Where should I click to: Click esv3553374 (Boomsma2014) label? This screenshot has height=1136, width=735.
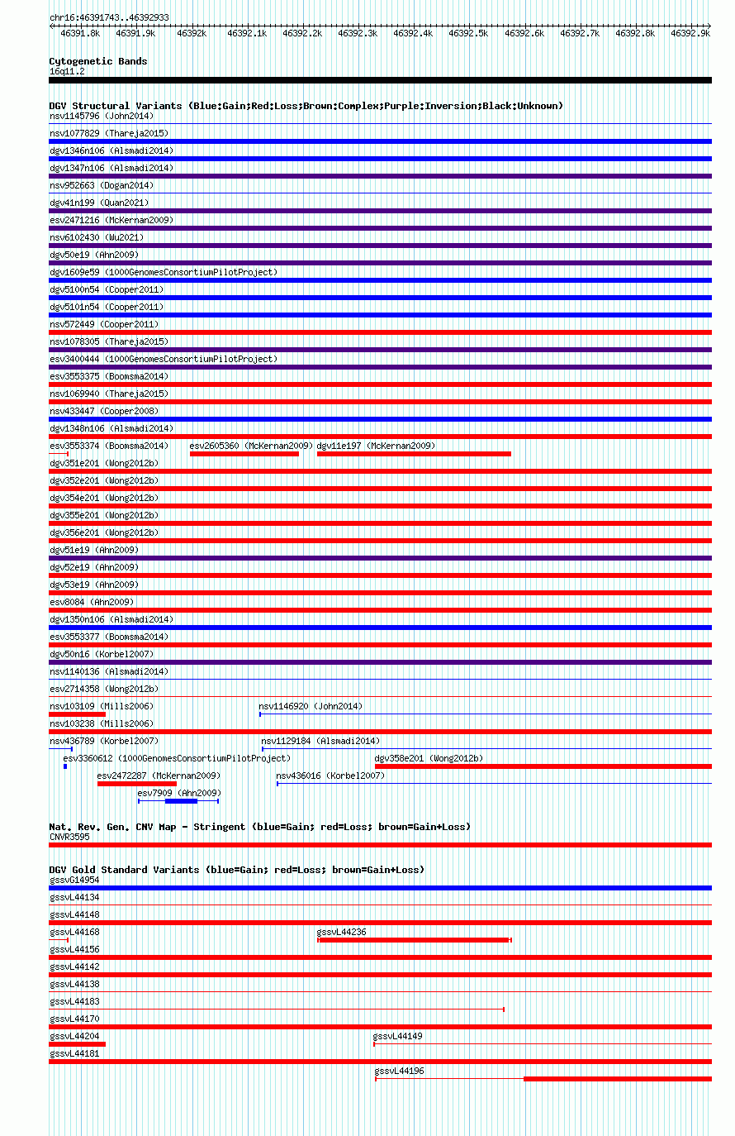pos(109,446)
